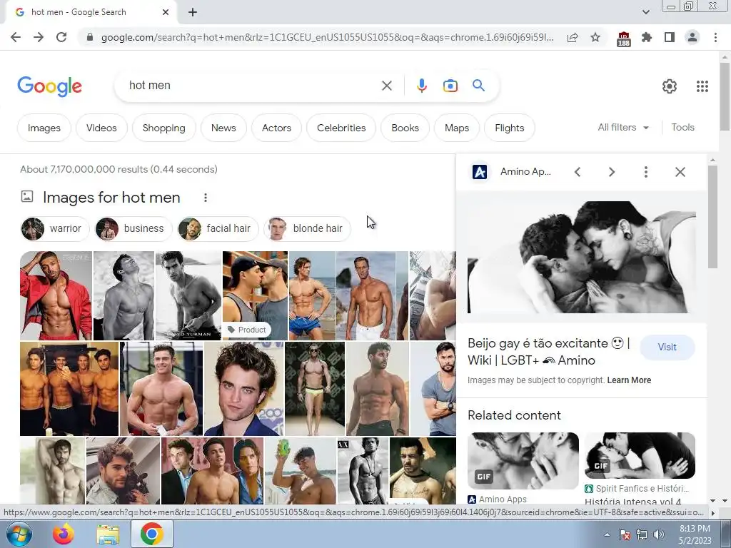Switch to the Shopping filter tab
731x548 pixels.
[x=163, y=128]
